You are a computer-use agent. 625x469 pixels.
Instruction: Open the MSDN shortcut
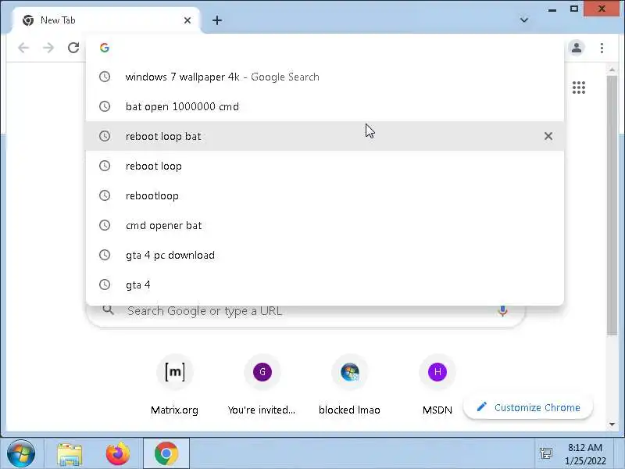tap(437, 386)
